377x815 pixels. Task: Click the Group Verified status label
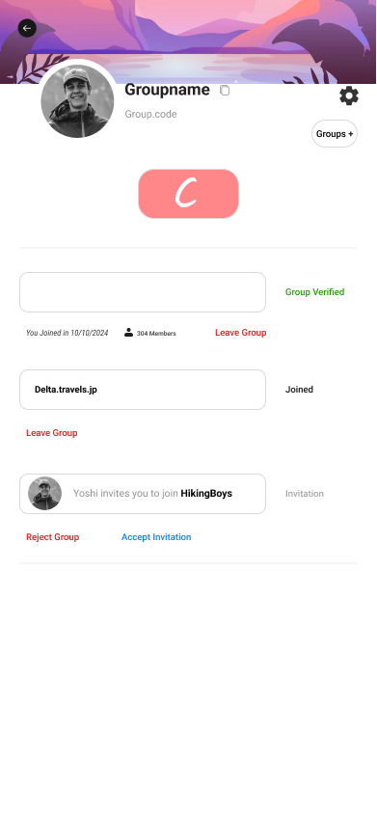(x=314, y=292)
